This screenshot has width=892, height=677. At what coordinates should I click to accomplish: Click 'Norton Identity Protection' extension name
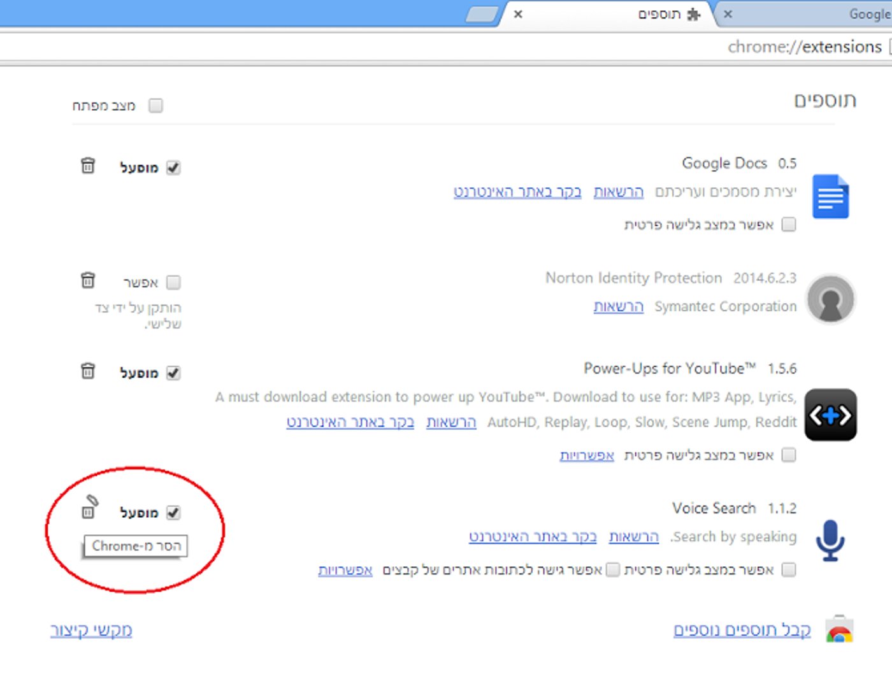coord(634,278)
